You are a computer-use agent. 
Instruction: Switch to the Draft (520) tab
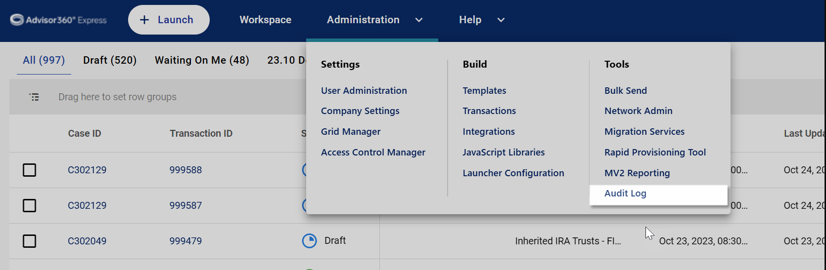[x=110, y=60]
